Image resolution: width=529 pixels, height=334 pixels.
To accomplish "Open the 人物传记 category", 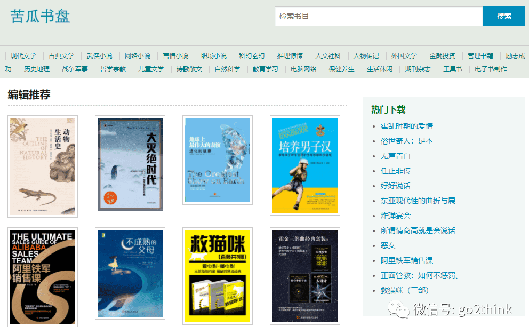I will tap(366, 55).
